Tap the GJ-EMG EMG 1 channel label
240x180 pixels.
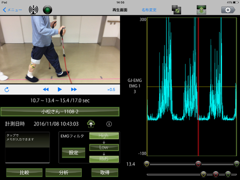[135, 86]
